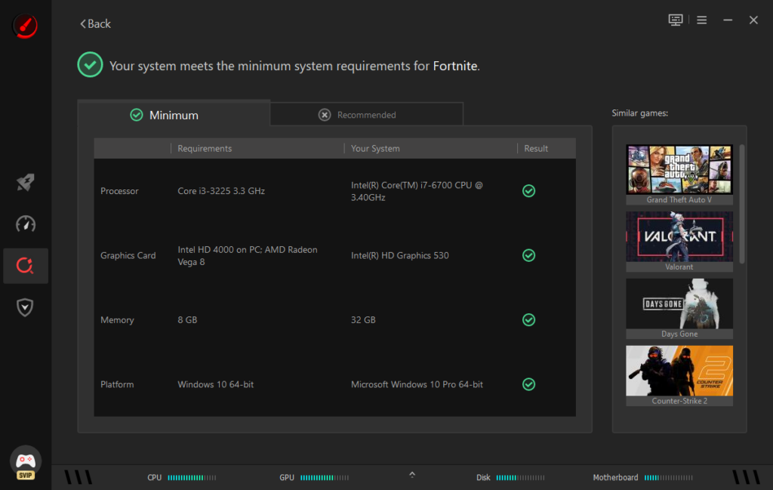Click 'Windows 10 64-bit' requirement text
Viewport: 773px width, 490px height.
coord(215,384)
